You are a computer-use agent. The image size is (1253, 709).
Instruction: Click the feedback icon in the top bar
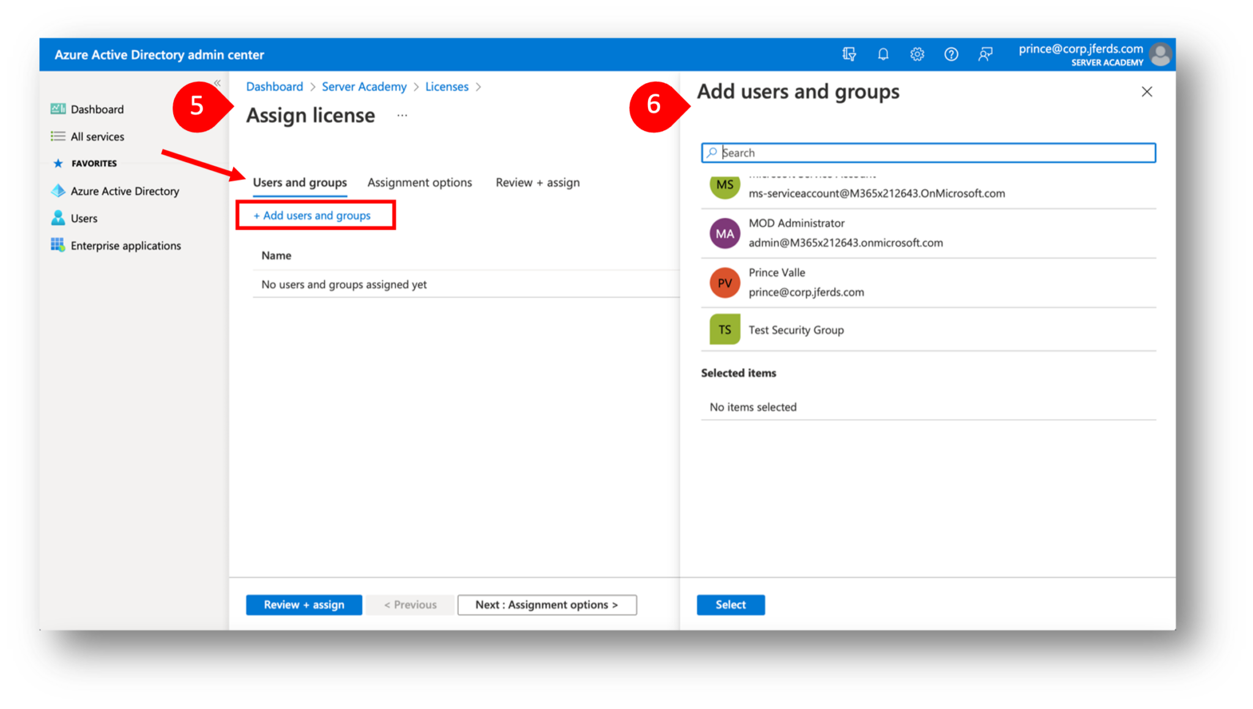[985, 54]
